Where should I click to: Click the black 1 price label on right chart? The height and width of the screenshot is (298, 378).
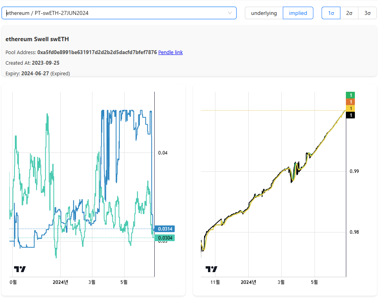[x=351, y=115]
